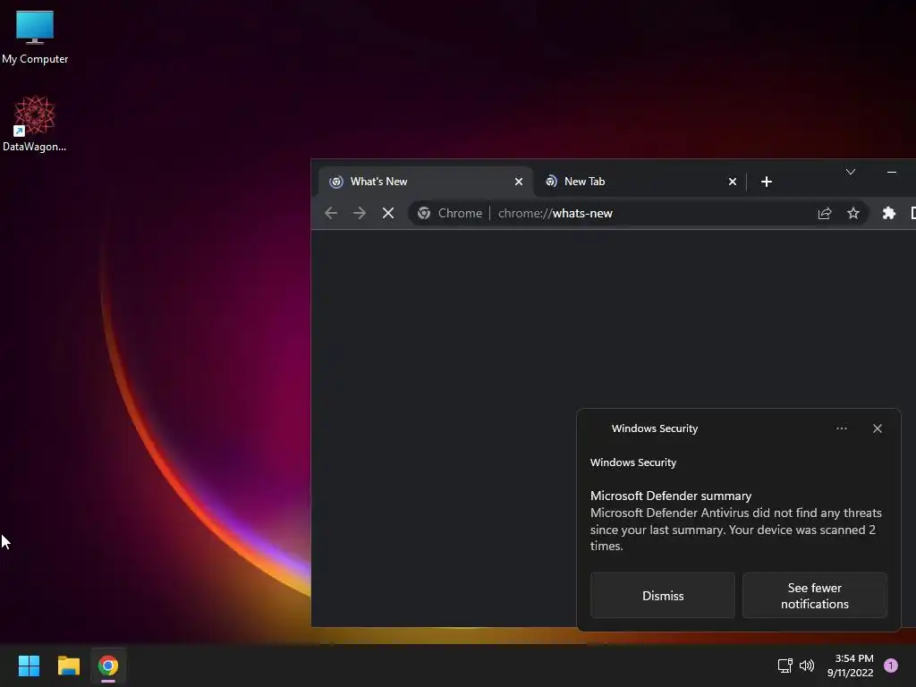Open network status in system tray

(785, 666)
